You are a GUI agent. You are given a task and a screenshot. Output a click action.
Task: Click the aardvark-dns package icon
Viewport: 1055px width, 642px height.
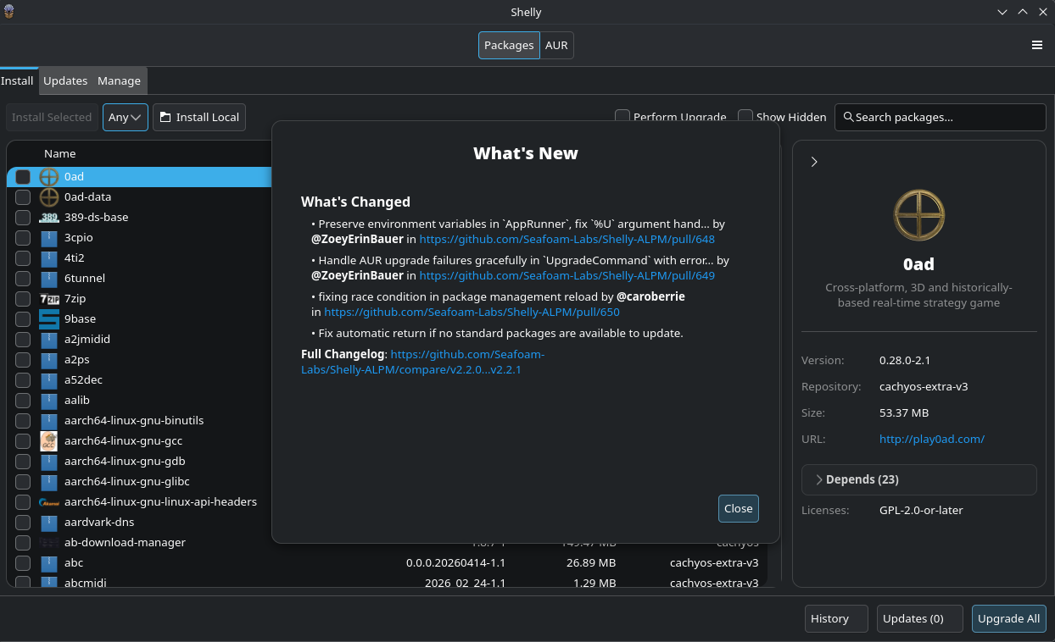point(49,523)
